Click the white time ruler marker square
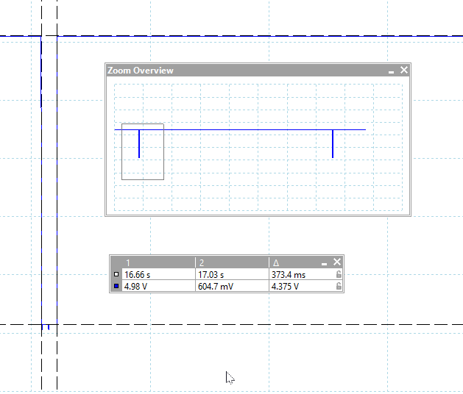The width and height of the screenshot is (463, 394). coord(116,275)
